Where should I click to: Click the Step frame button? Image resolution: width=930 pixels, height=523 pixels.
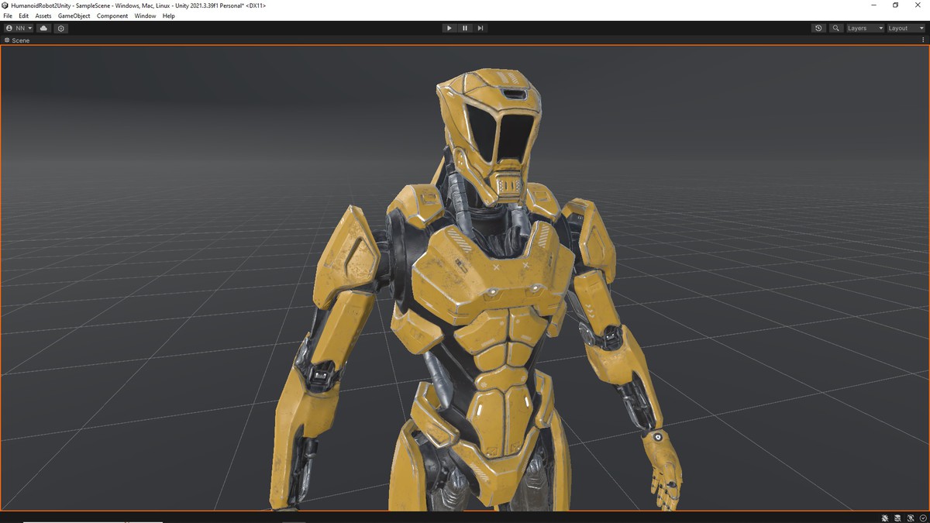tap(480, 28)
